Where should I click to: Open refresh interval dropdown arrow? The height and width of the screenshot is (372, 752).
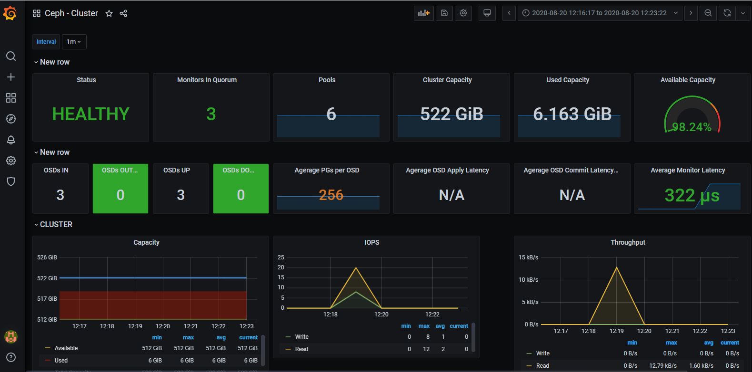pyautogui.click(x=743, y=13)
